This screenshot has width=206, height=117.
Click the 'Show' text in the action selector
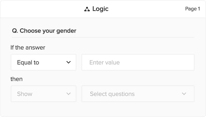click(x=25, y=94)
